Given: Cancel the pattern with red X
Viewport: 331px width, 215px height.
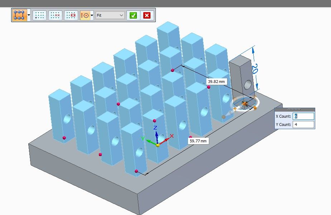Looking at the screenshot, I should [147, 15].
